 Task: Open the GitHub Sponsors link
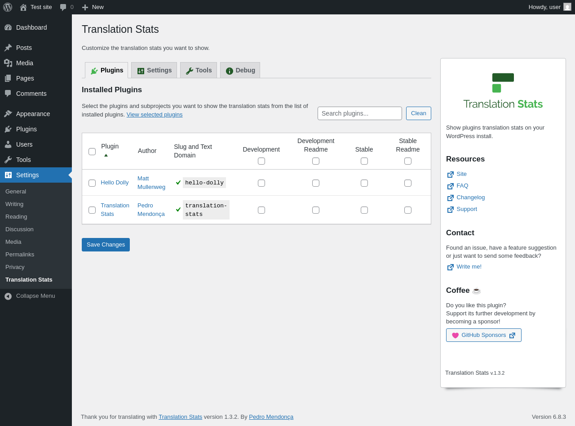click(483, 335)
